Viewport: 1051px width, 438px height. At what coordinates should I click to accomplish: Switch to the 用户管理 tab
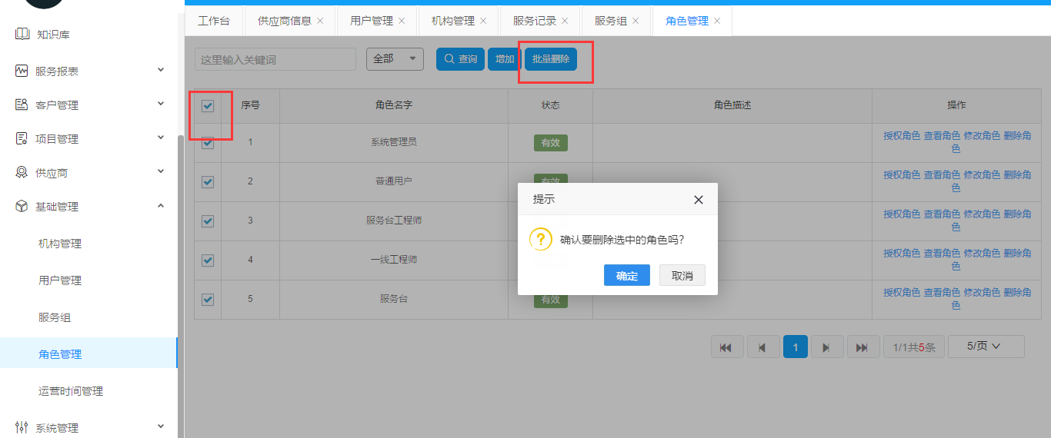(371, 21)
